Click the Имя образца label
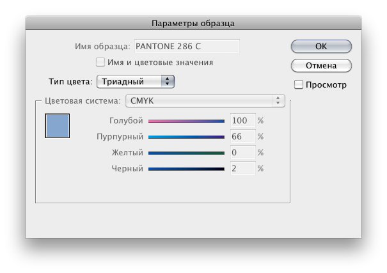Image resolution: width=387 pixels, height=273 pixels. (102, 47)
